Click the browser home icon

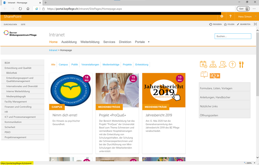28,9
